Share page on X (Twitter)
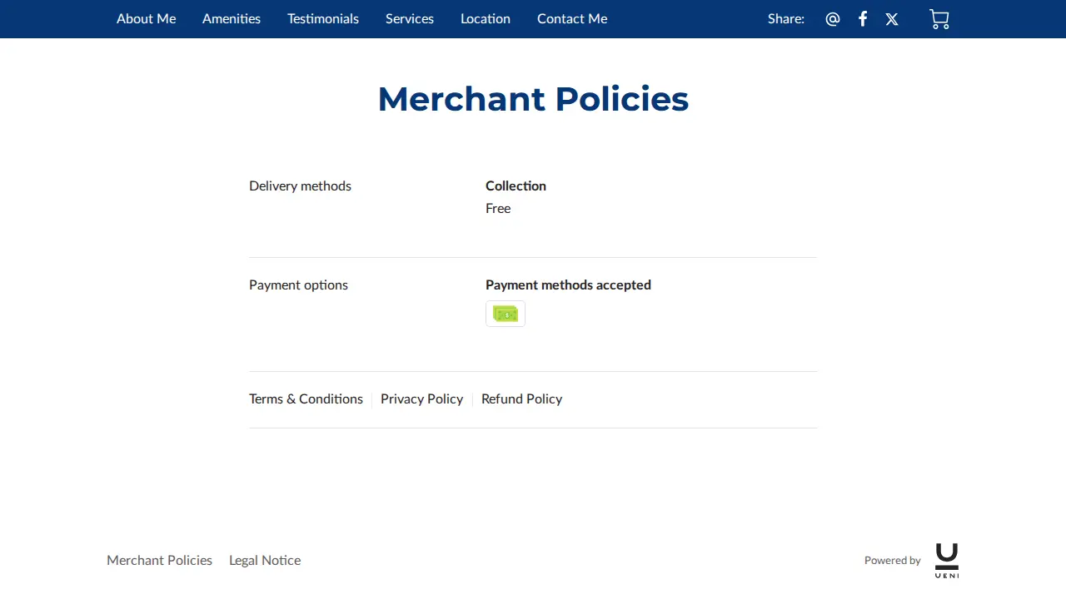This screenshot has height=599, width=1066. tap(892, 19)
